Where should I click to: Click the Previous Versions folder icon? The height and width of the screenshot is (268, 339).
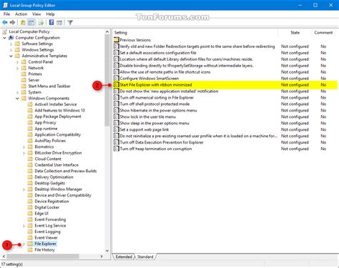(x=117, y=40)
